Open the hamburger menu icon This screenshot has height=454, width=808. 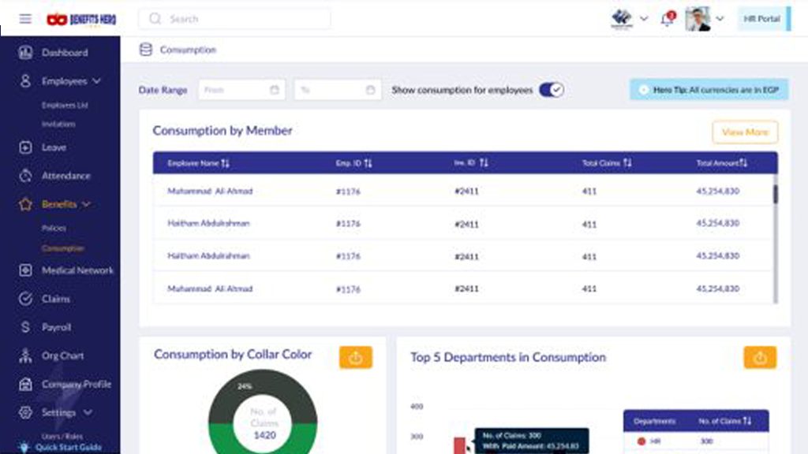point(25,19)
